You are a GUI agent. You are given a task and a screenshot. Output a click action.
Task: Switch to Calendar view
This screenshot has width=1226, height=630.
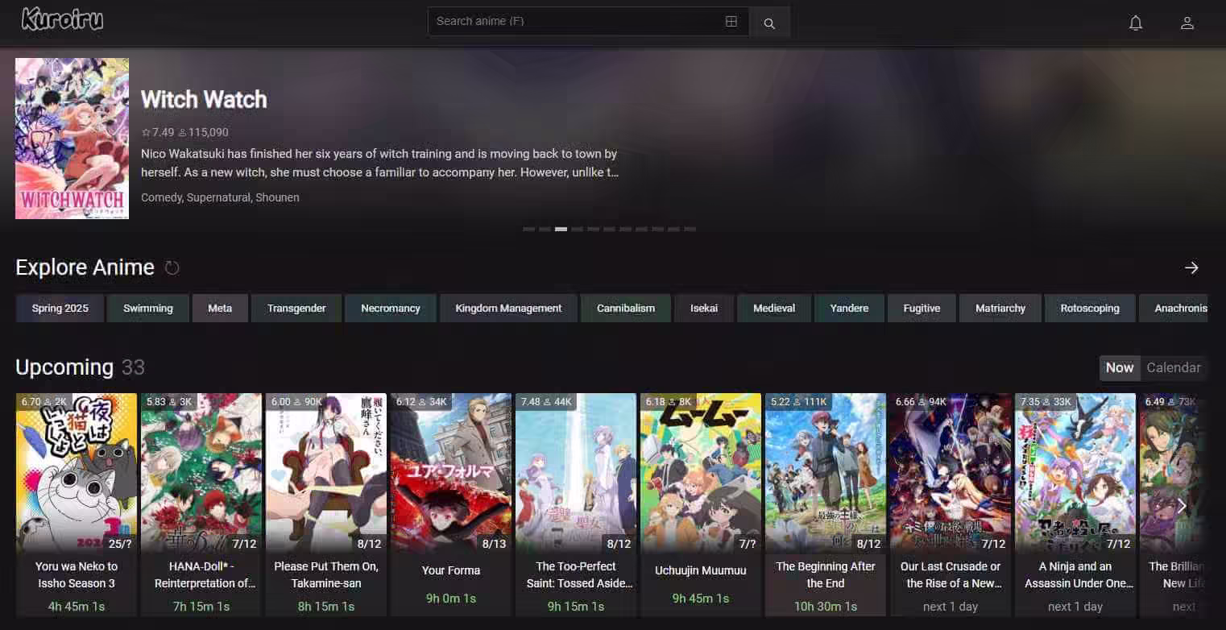coord(1174,367)
